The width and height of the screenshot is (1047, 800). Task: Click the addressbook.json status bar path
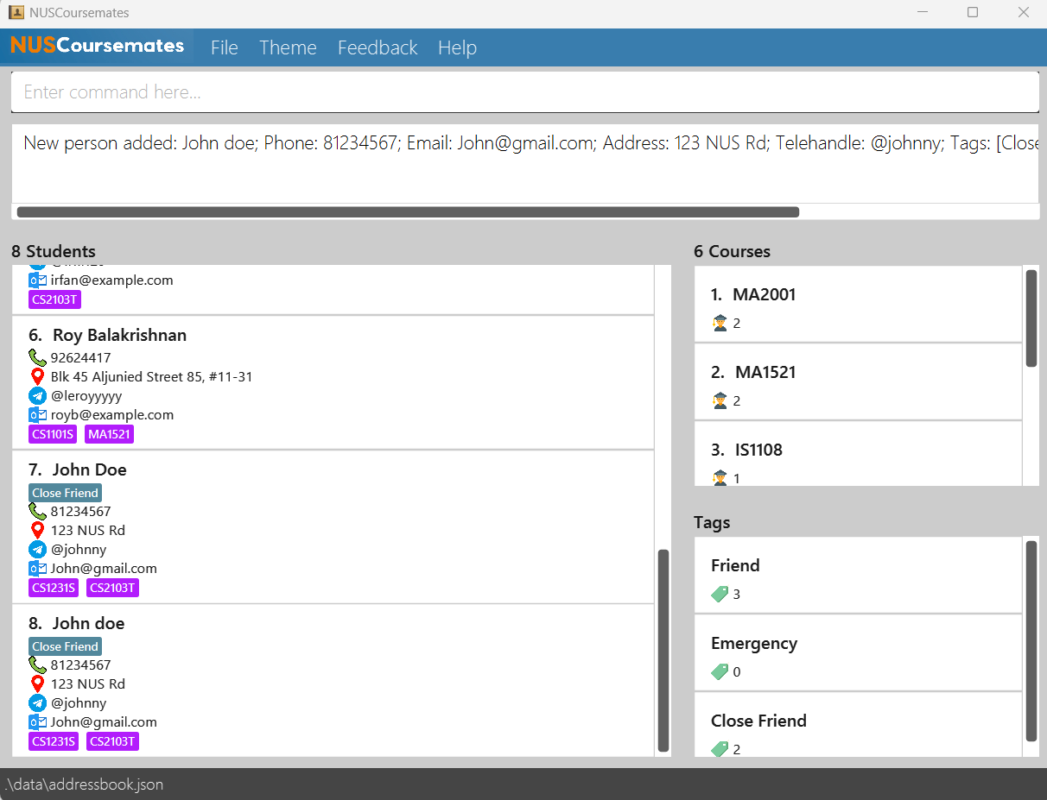pos(84,784)
